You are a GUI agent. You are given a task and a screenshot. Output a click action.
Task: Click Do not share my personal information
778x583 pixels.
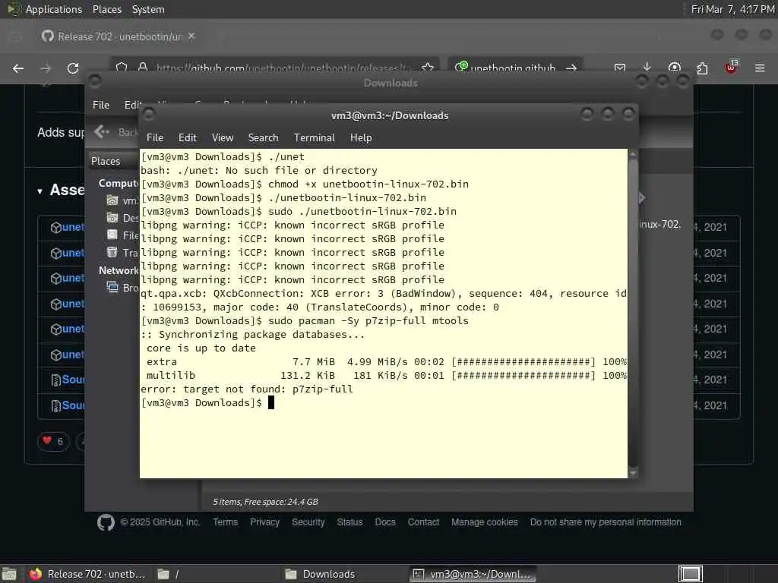coord(606,522)
